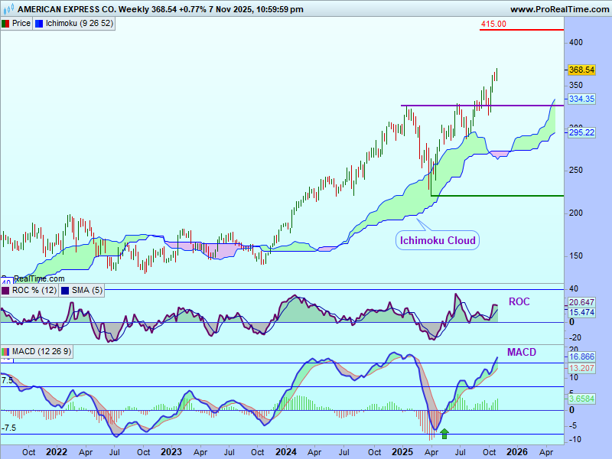The height and width of the screenshot is (459, 612).
Task: Click the multicolor MACD legend icon
Action: click(x=5, y=351)
